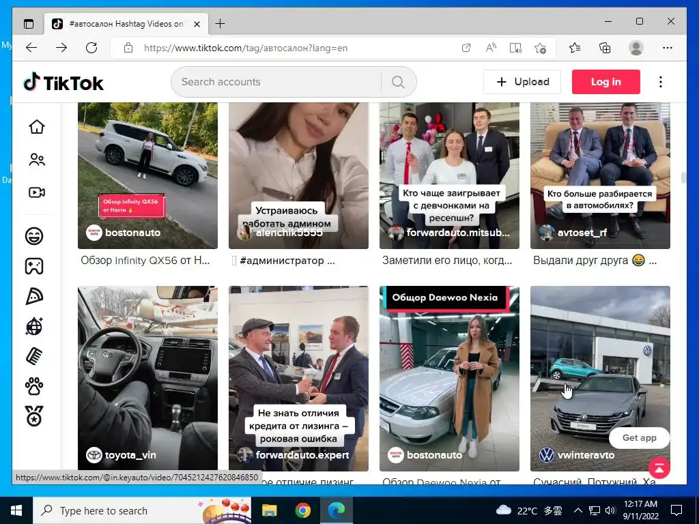This screenshot has width=699, height=524.
Task: Refresh the page with the reload icon
Action: tap(91, 48)
